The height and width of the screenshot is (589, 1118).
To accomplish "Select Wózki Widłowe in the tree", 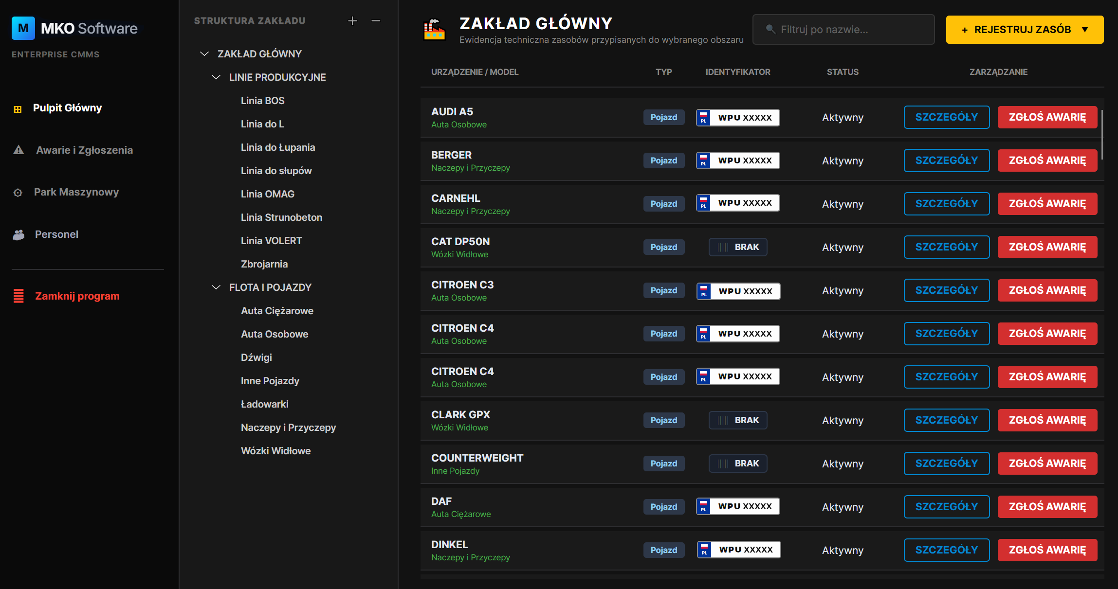I will (x=276, y=451).
